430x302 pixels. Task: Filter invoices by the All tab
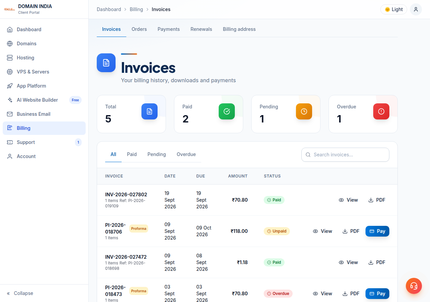[x=113, y=154]
